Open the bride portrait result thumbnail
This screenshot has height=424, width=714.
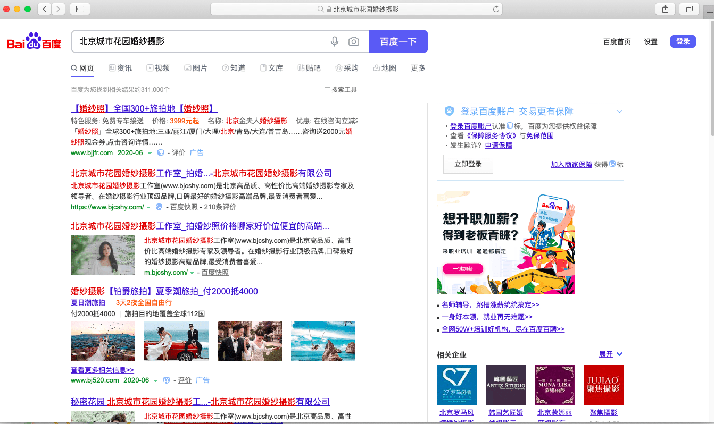pyautogui.click(x=103, y=256)
